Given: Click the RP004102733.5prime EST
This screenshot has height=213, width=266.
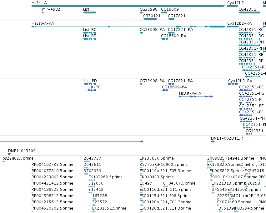Looking at the screenshot, I should [33, 168].
